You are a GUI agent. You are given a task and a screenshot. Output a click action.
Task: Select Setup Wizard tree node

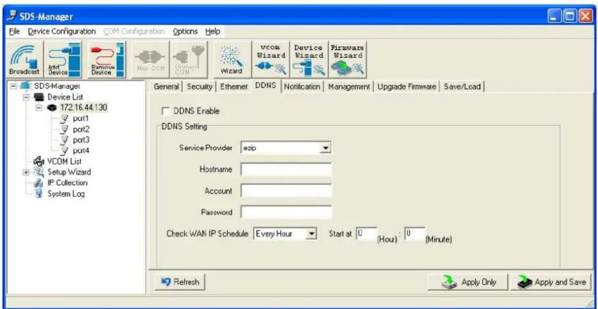click(x=69, y=172)
